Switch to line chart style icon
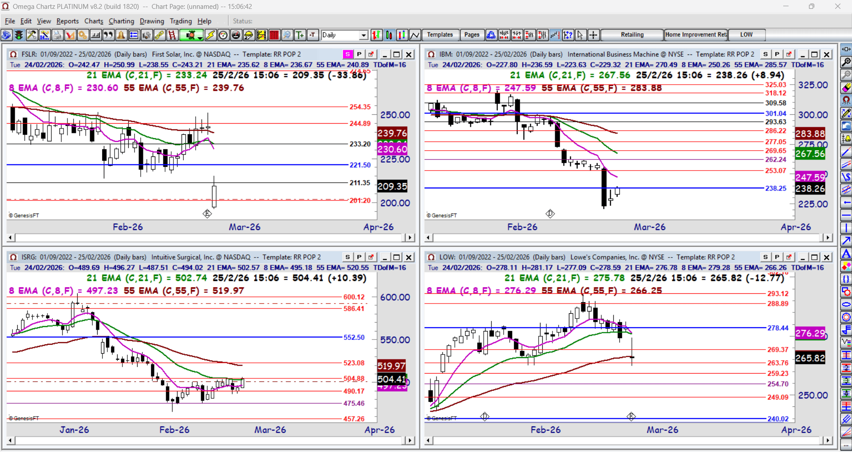This screenshot has width=852, height=452. click(415, 35)
